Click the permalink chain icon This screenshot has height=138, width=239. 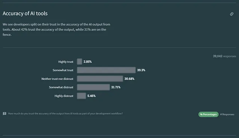point(232,14)
